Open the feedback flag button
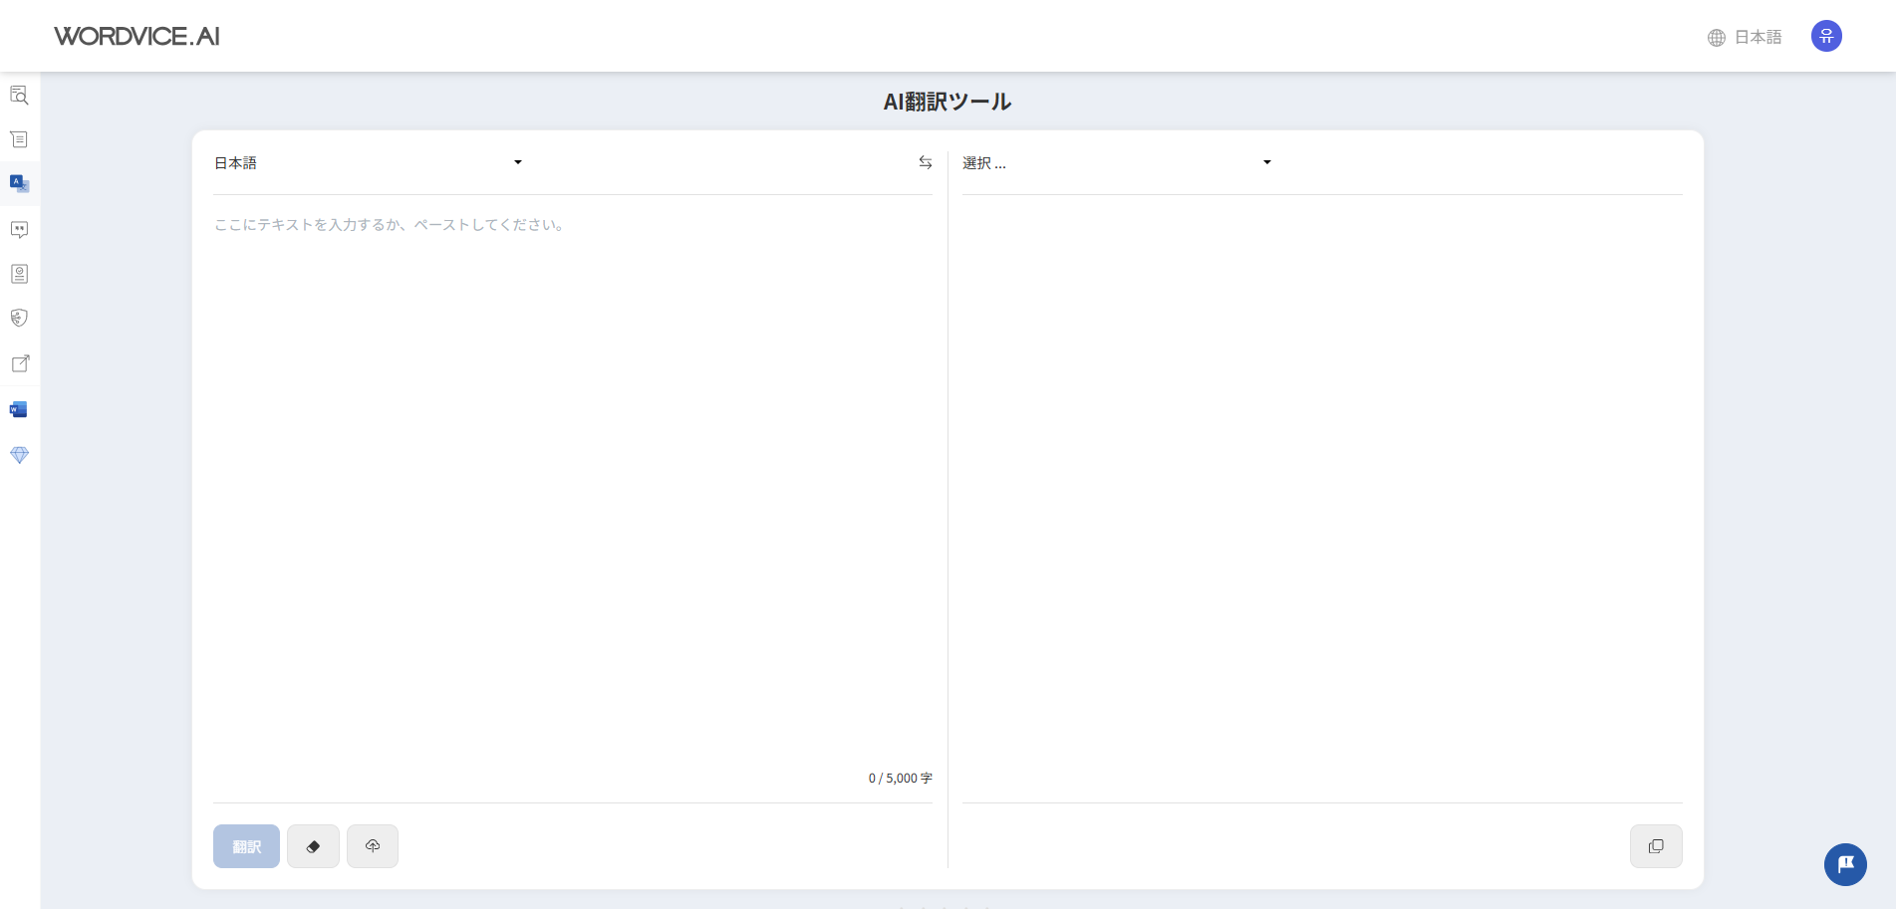 [1845, 864]
